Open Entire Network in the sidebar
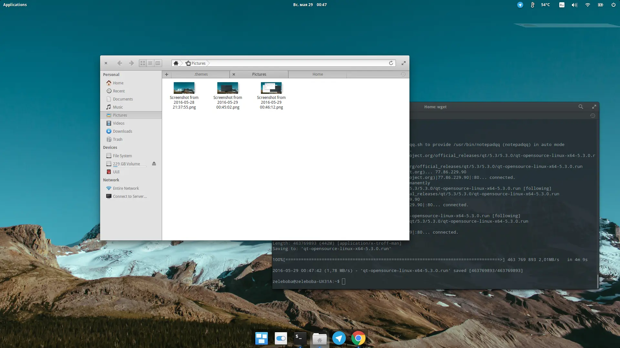Screen dimensions: 620x348 point(131,188)
